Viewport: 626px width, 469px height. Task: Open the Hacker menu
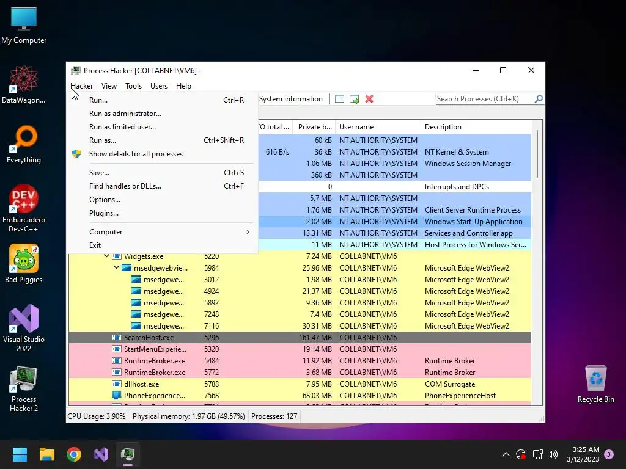(x=82, y=86)
